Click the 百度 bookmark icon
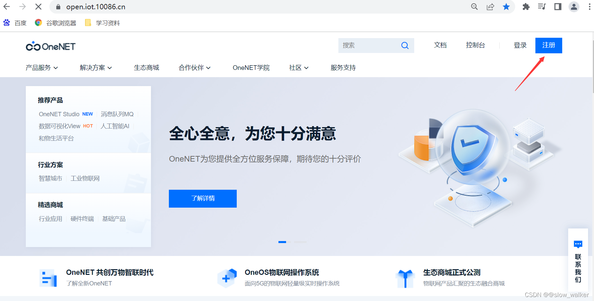 pyautogui.click(x=7, y=23)
